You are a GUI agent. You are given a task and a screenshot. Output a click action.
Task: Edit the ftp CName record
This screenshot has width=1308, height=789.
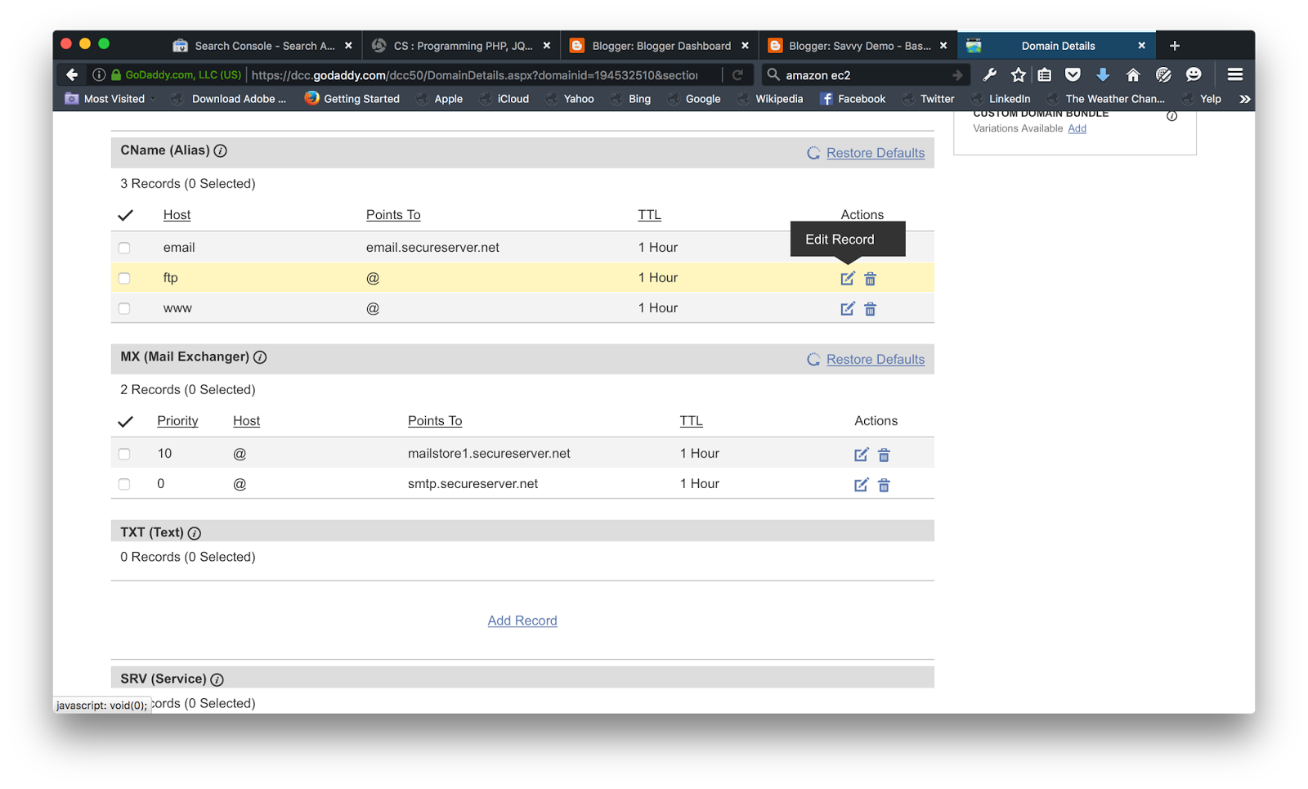coord(847,279)
